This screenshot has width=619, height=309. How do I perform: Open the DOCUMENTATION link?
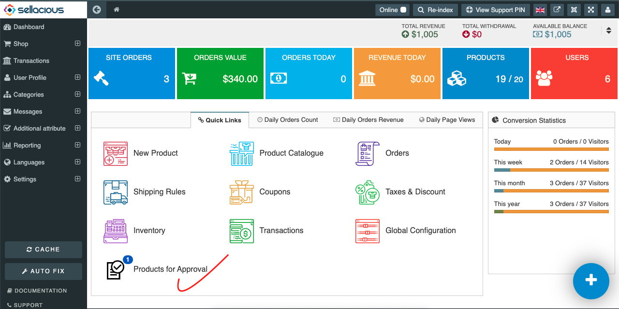37,291
